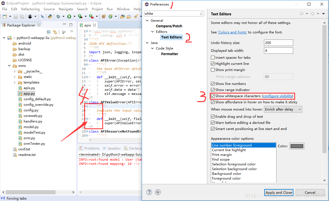The height and width of the screenshot is (201, 329).
Task: Click the green Run button icon
Action: pyautogui.click(x=69, y=16)
